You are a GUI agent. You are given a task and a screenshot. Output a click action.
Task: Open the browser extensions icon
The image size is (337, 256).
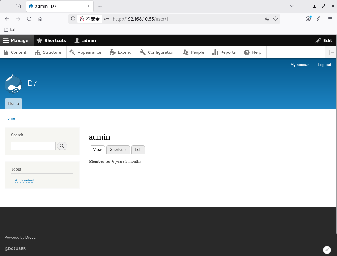[x=319, y=19]
